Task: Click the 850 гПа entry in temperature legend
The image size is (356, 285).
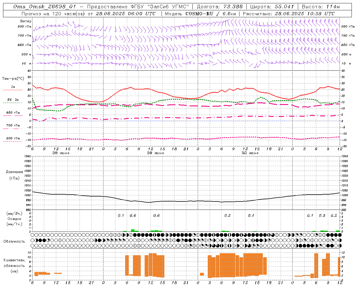Action: [x=13, y=113]
